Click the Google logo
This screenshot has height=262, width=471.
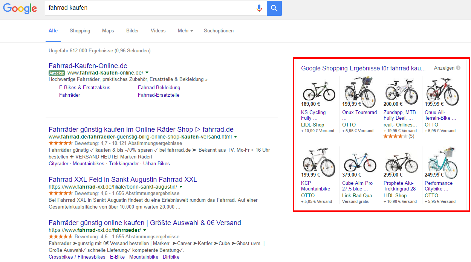pos(20,8)
